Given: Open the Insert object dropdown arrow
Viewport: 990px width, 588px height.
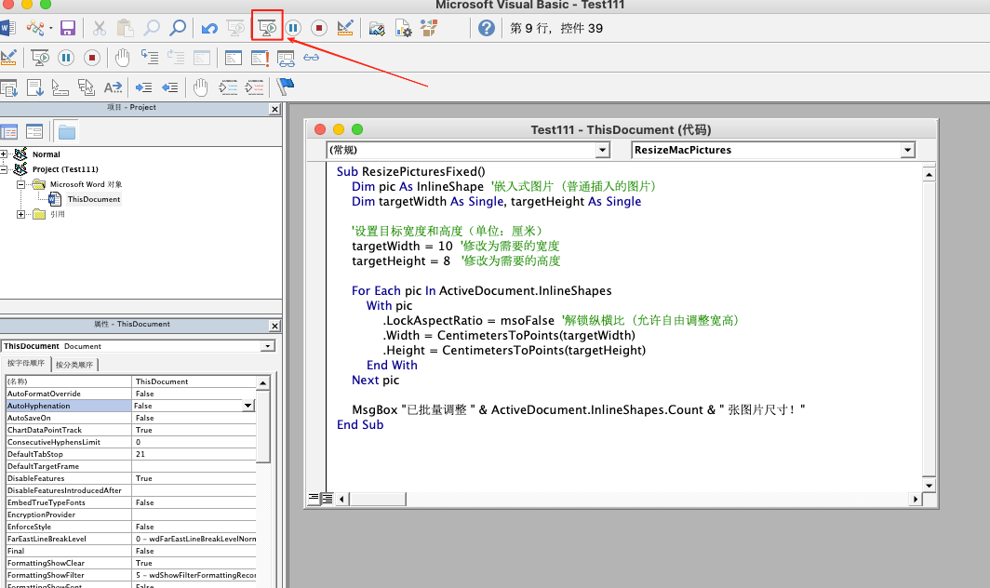Looking at the screenshot, I should point(50,29).
